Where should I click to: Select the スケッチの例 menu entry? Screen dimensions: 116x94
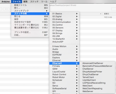pos(30,14)
